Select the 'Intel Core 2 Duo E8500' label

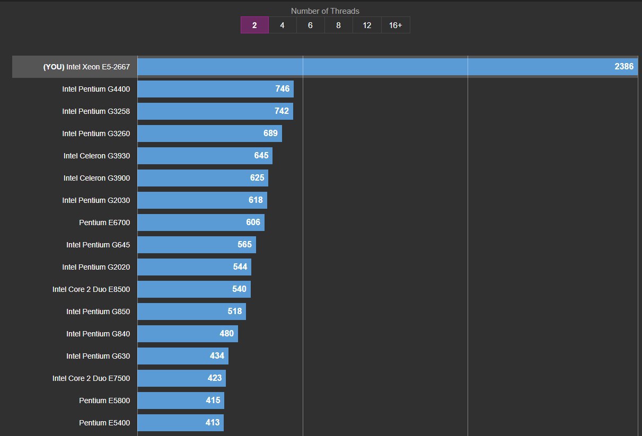91,289
